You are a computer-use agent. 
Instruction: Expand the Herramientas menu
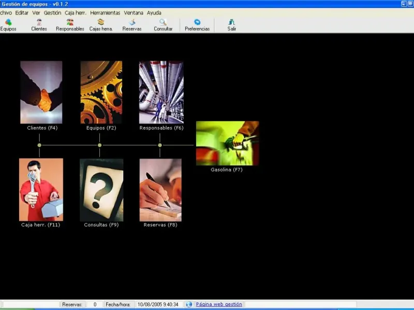[x=105, y=12]
